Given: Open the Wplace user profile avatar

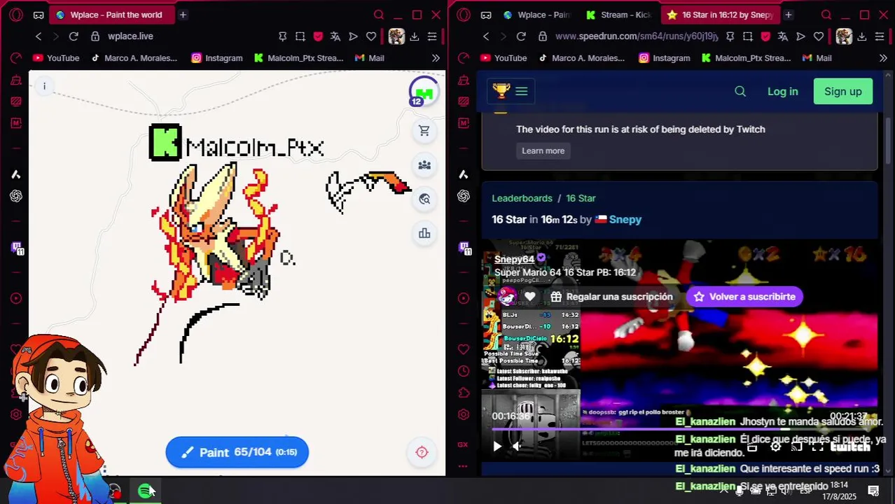Looking at the screenshot, I should pyautogui.click(x=424, y=92).
